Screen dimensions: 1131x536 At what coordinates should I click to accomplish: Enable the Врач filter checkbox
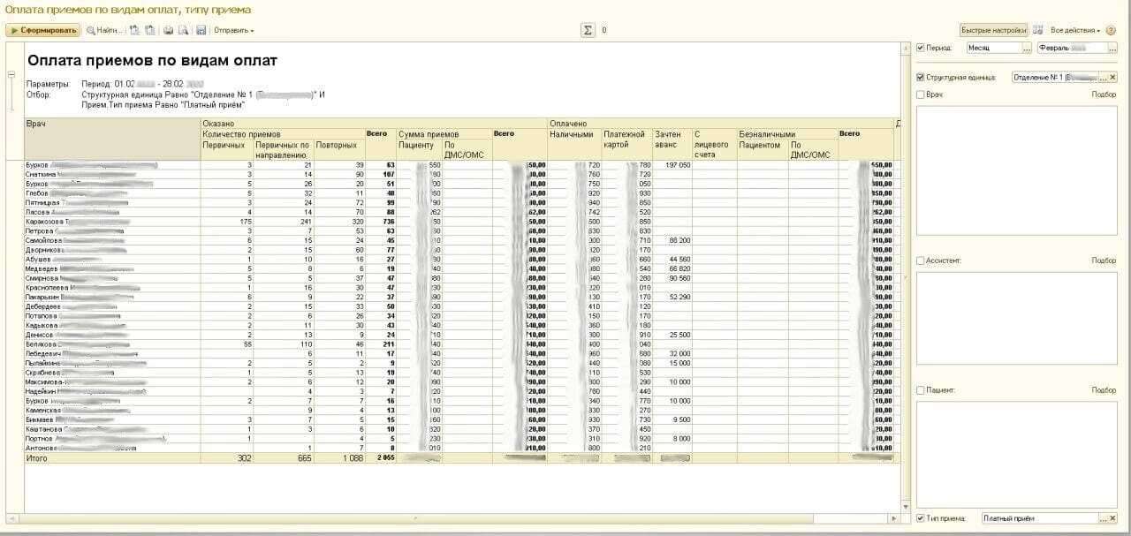[921, 94]
